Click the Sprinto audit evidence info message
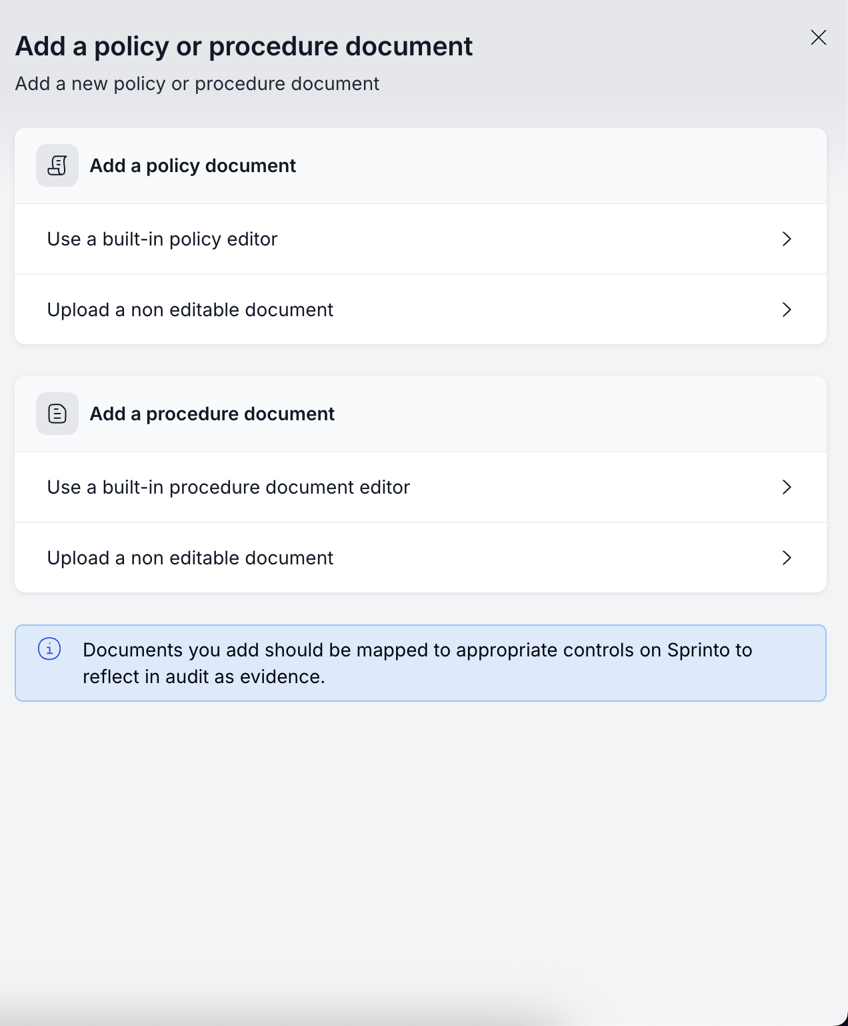Screen dimensions: 848x1026 (x=417, y=663)
